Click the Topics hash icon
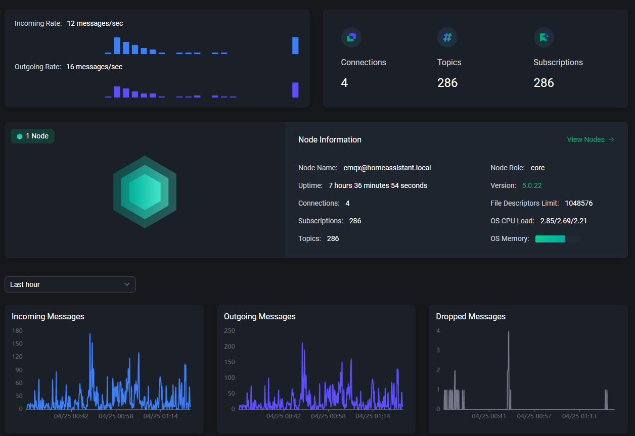Viewport: 635px width, 436px height. click(x=447, y=37)
